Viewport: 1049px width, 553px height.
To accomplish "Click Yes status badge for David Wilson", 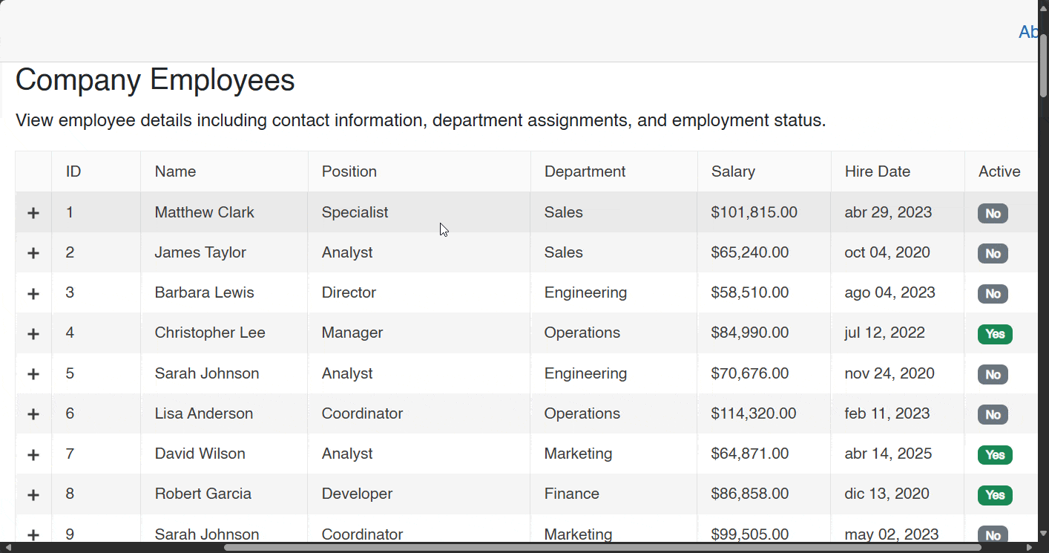I will [x=994, y=455].
